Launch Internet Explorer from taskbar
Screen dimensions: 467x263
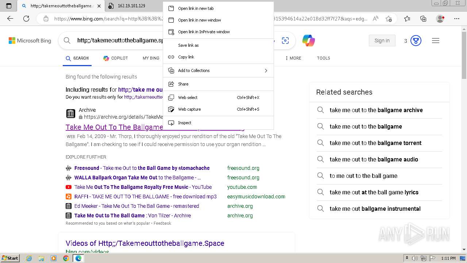pyautogui.click(x=29, y=258)
